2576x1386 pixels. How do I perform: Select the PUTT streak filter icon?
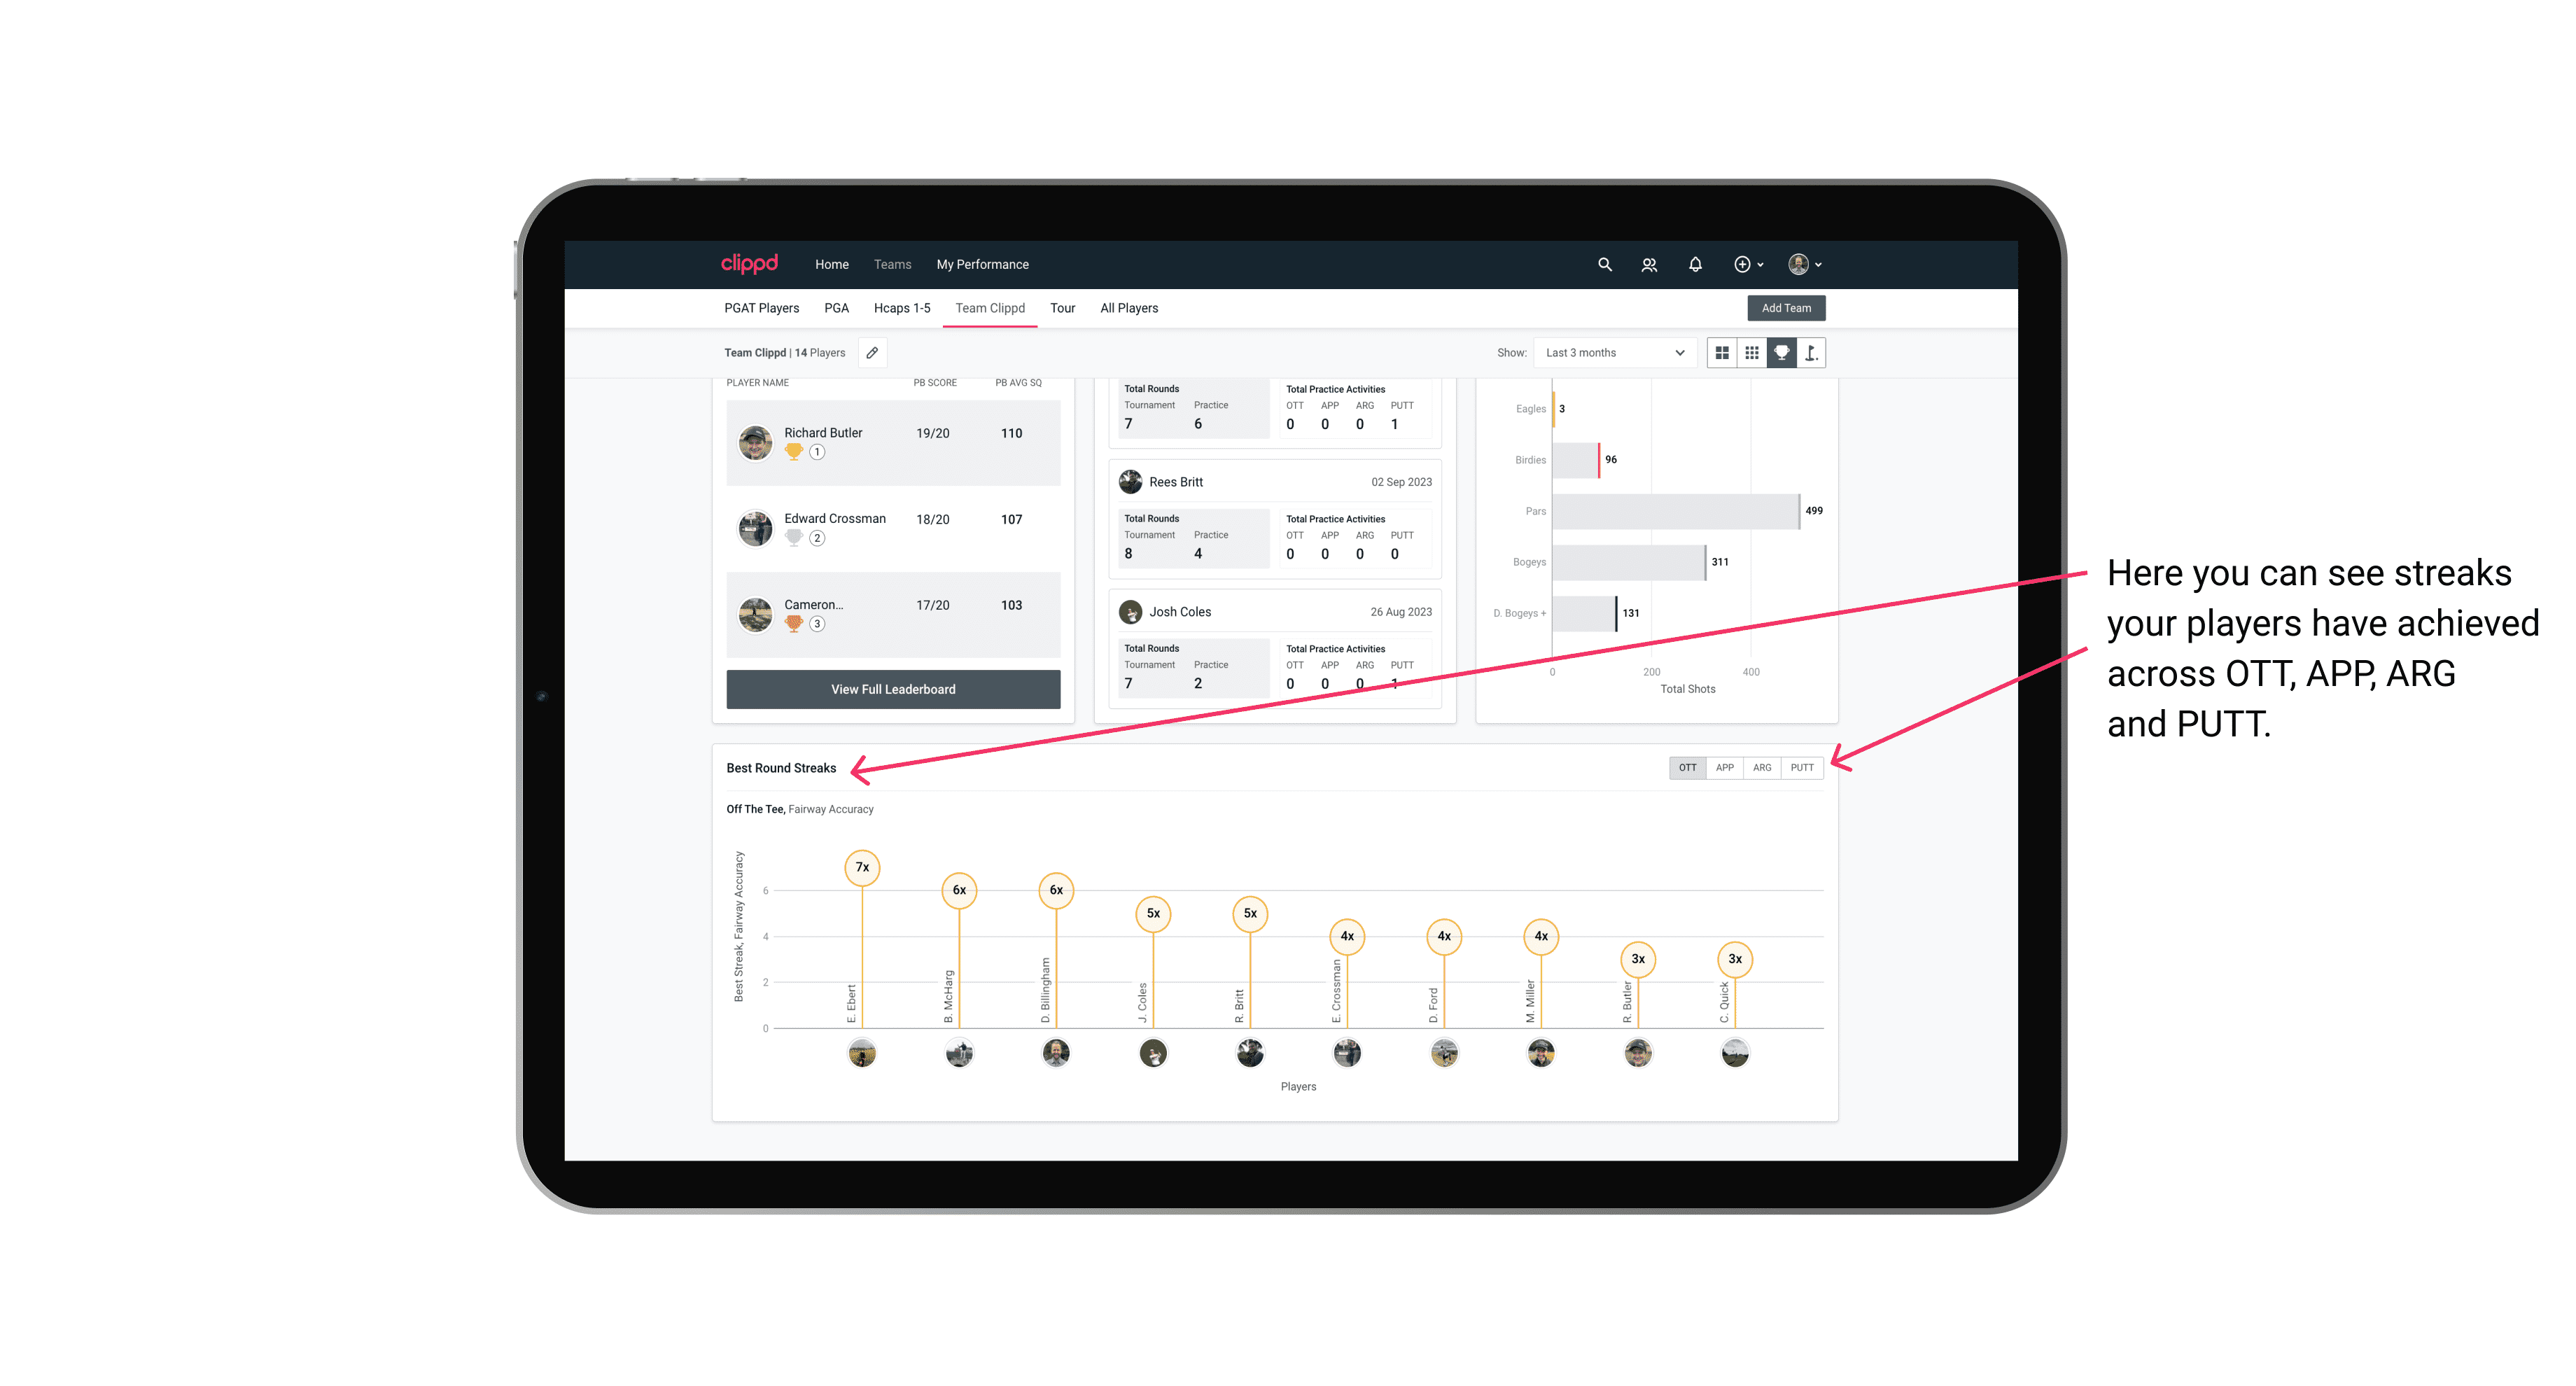tap(1803, 768)
